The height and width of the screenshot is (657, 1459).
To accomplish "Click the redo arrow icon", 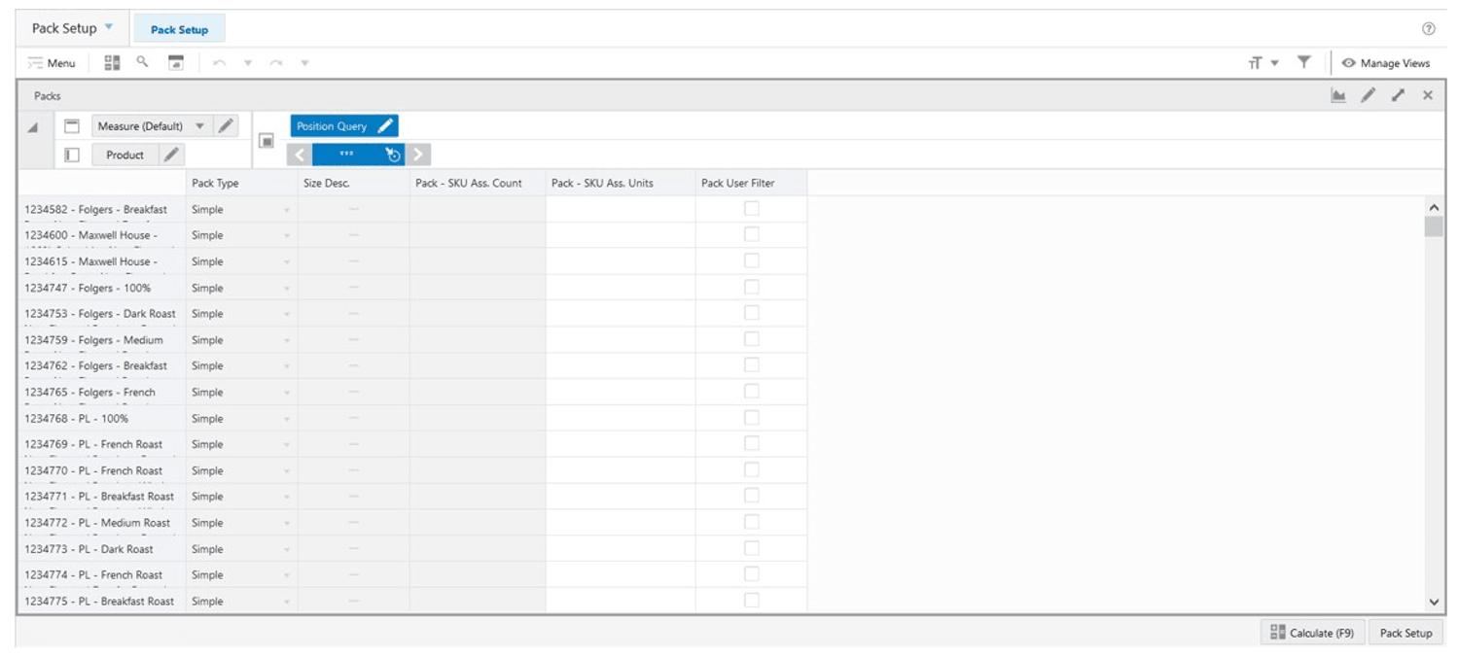I will point(276,63).
